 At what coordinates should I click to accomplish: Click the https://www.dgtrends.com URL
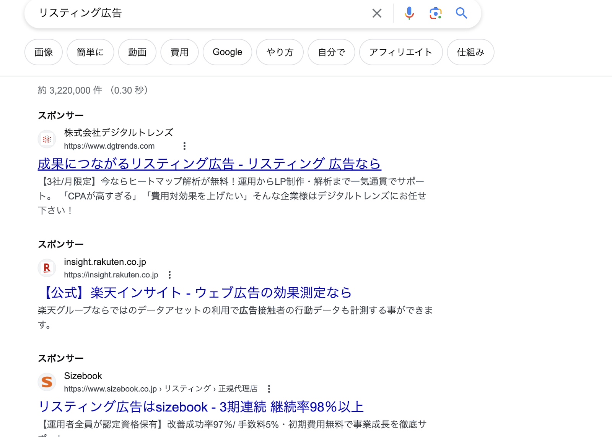coord(109,146)
